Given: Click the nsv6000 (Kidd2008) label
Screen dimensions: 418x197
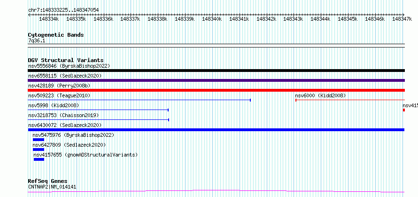Looking at the screenshot, I should click(320, 95).
